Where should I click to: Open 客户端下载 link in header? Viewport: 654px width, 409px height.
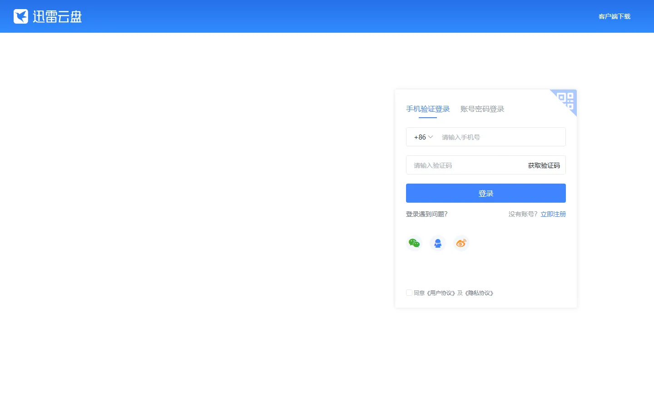(x=614, y=16)
